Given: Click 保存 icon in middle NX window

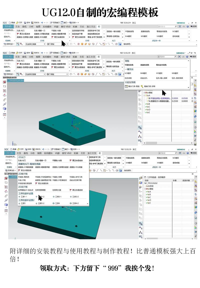Looking at the screenshot, I should tap(25, 53).
